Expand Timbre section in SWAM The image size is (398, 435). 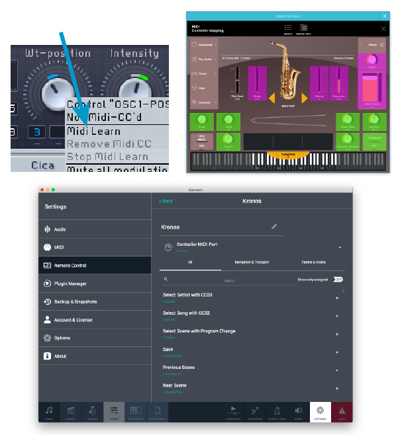point(204,73)
